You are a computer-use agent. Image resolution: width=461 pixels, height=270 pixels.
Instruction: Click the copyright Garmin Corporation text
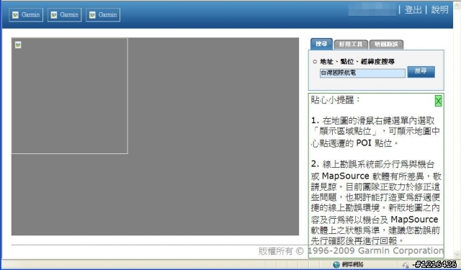pyautogui.click(x=351, y=251)
